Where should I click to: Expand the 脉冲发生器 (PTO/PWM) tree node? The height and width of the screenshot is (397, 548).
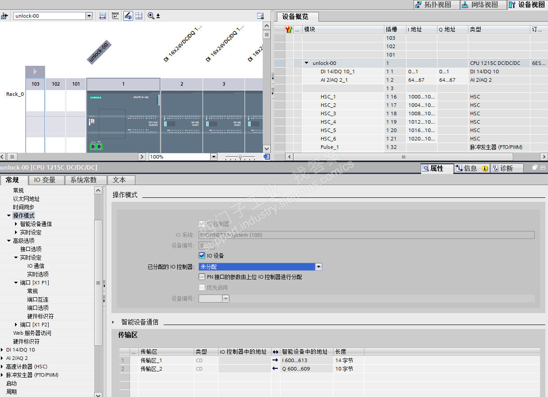point(2,375)
